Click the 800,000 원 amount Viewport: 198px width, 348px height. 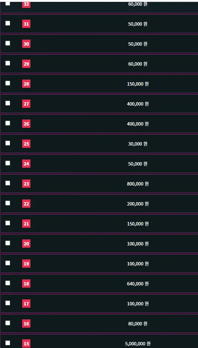coord(138,184)
